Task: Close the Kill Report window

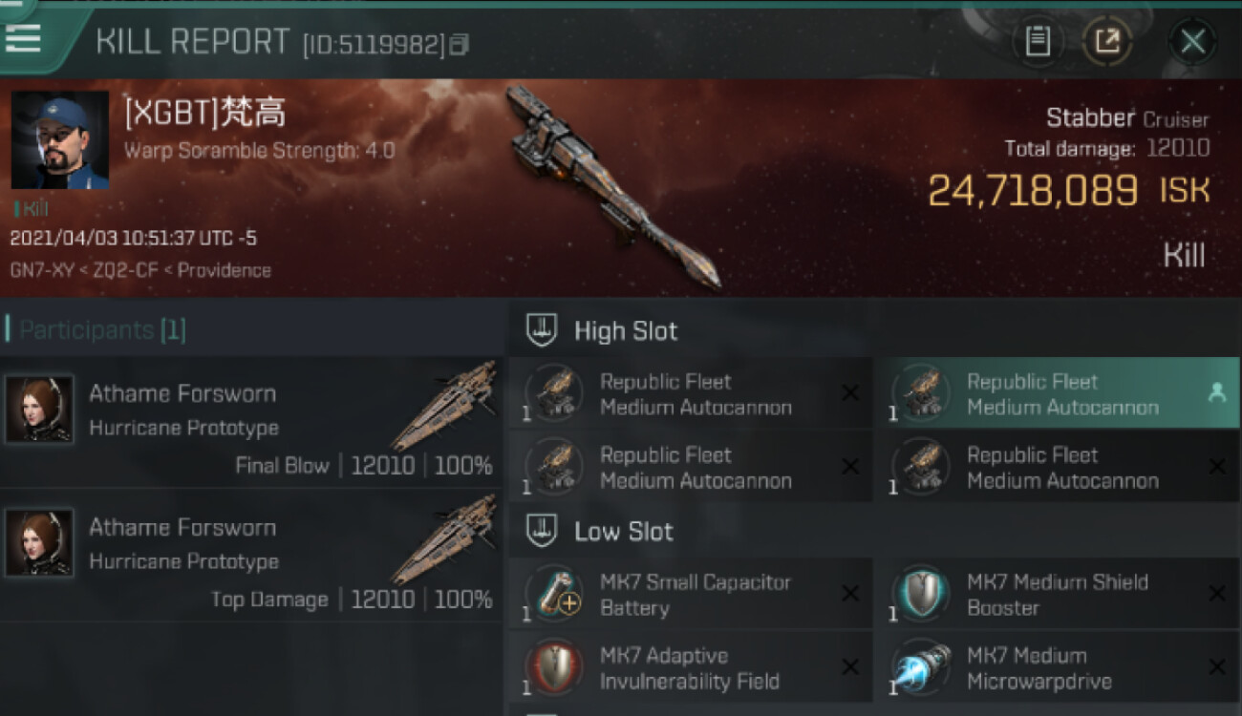Action: [1192, 42]
